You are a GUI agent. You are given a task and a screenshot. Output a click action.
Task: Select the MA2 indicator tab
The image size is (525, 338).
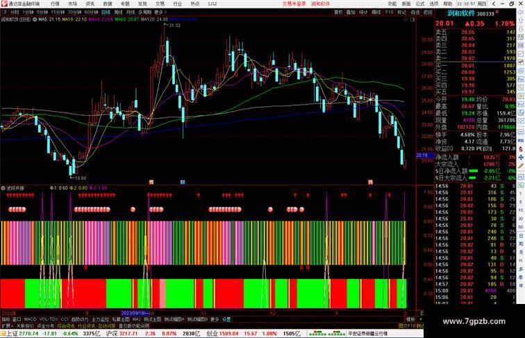[137, 319]
